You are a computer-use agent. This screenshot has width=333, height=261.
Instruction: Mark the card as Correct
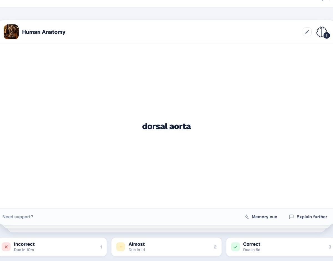pos(280,247)
